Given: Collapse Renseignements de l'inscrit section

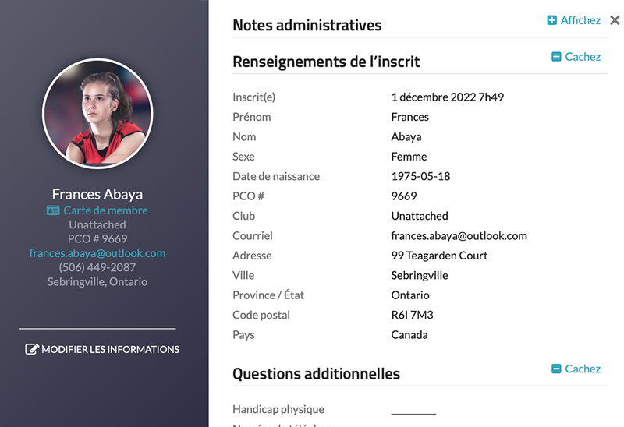Looking at the screenshot, I should 583,57.
